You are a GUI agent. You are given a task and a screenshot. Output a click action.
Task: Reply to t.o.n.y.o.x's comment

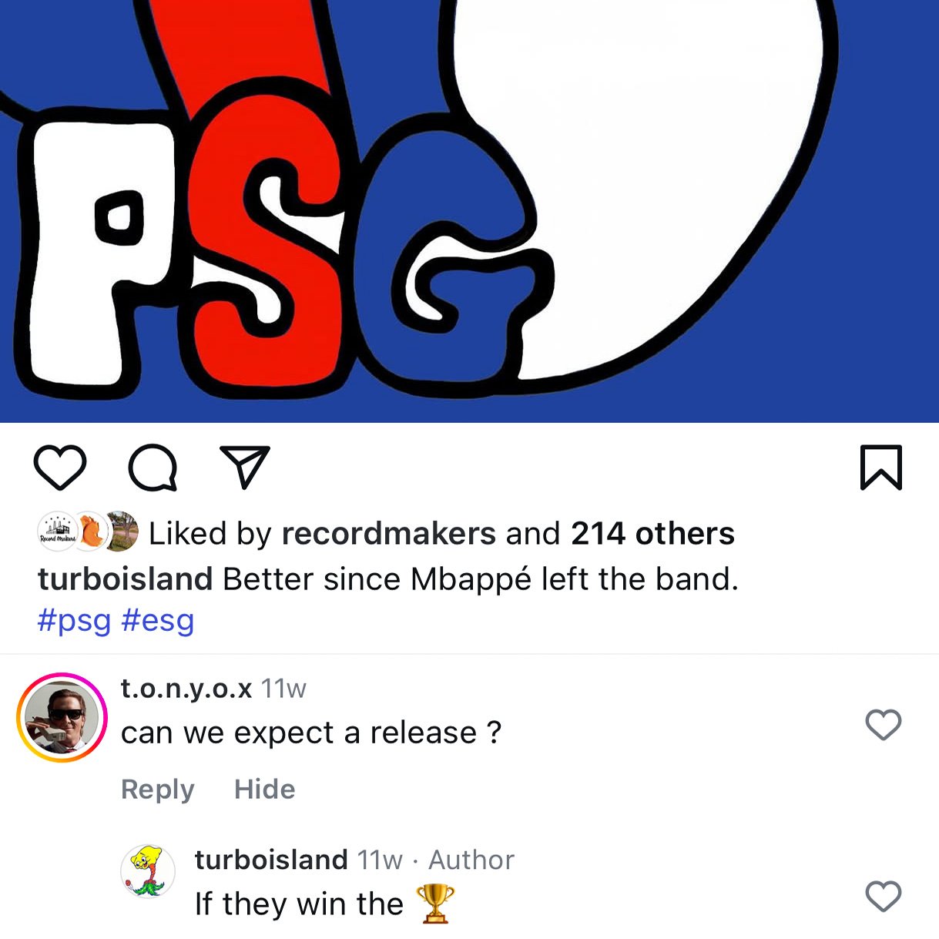tap(158, 789)
